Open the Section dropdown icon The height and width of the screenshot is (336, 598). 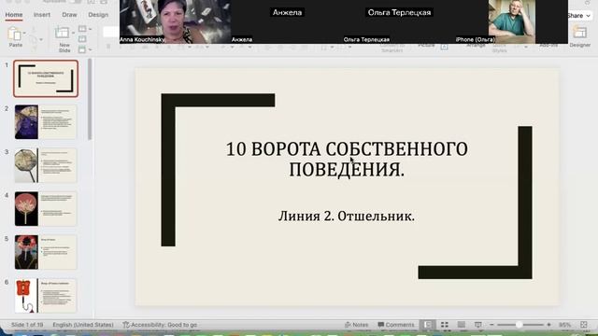pyautogui.click(x=84, y=49)
